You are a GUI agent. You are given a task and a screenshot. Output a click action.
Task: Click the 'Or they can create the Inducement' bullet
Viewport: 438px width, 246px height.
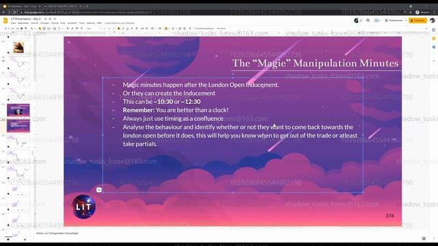click(x=169, y=93)
